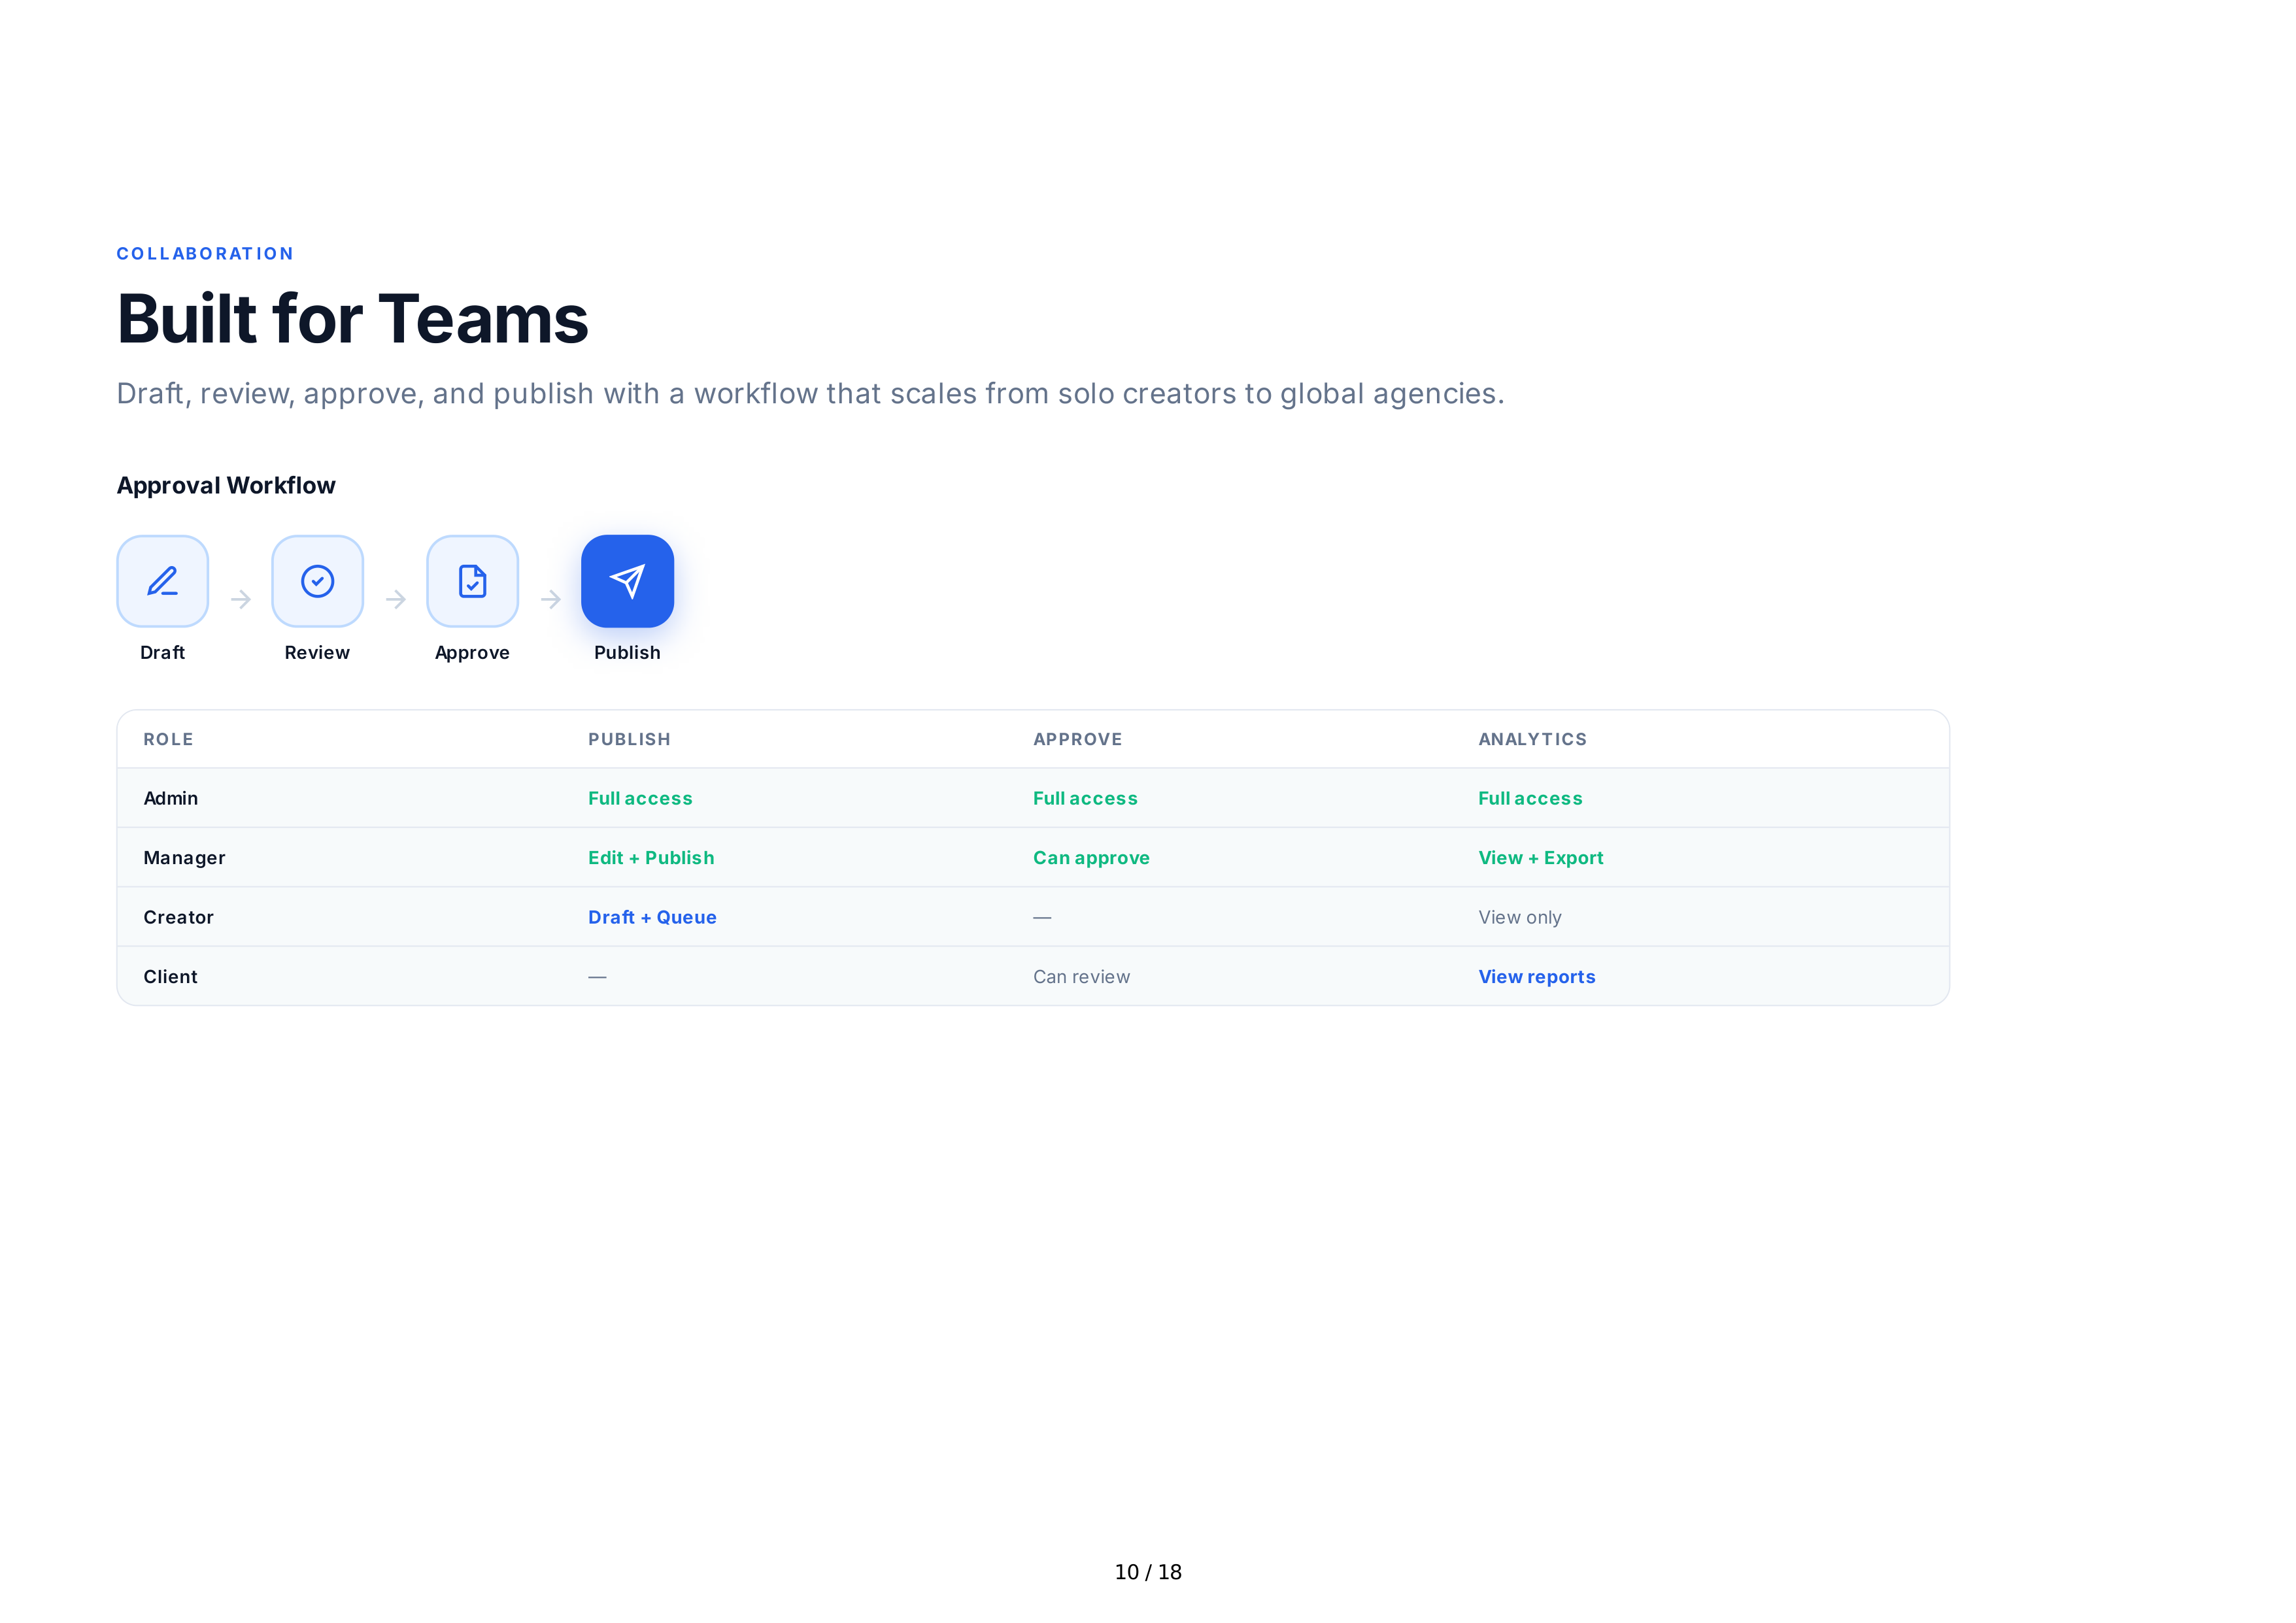Select the Creator role row
2296x1623 pixels.
1033,917
